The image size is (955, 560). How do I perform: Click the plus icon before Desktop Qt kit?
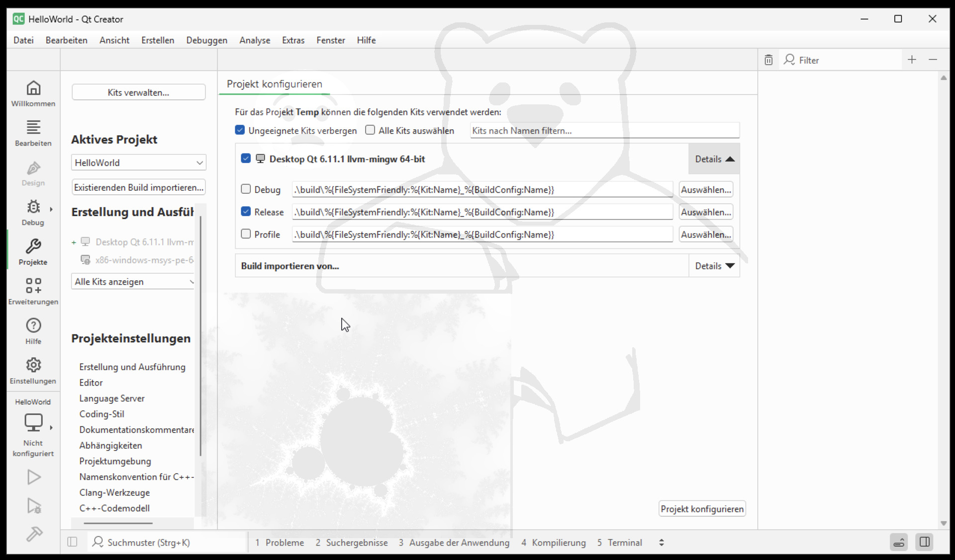coord(74,242)
